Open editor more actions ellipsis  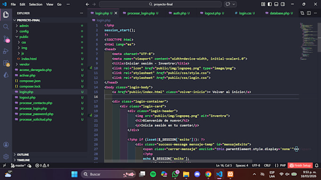(x=315, y=13)
